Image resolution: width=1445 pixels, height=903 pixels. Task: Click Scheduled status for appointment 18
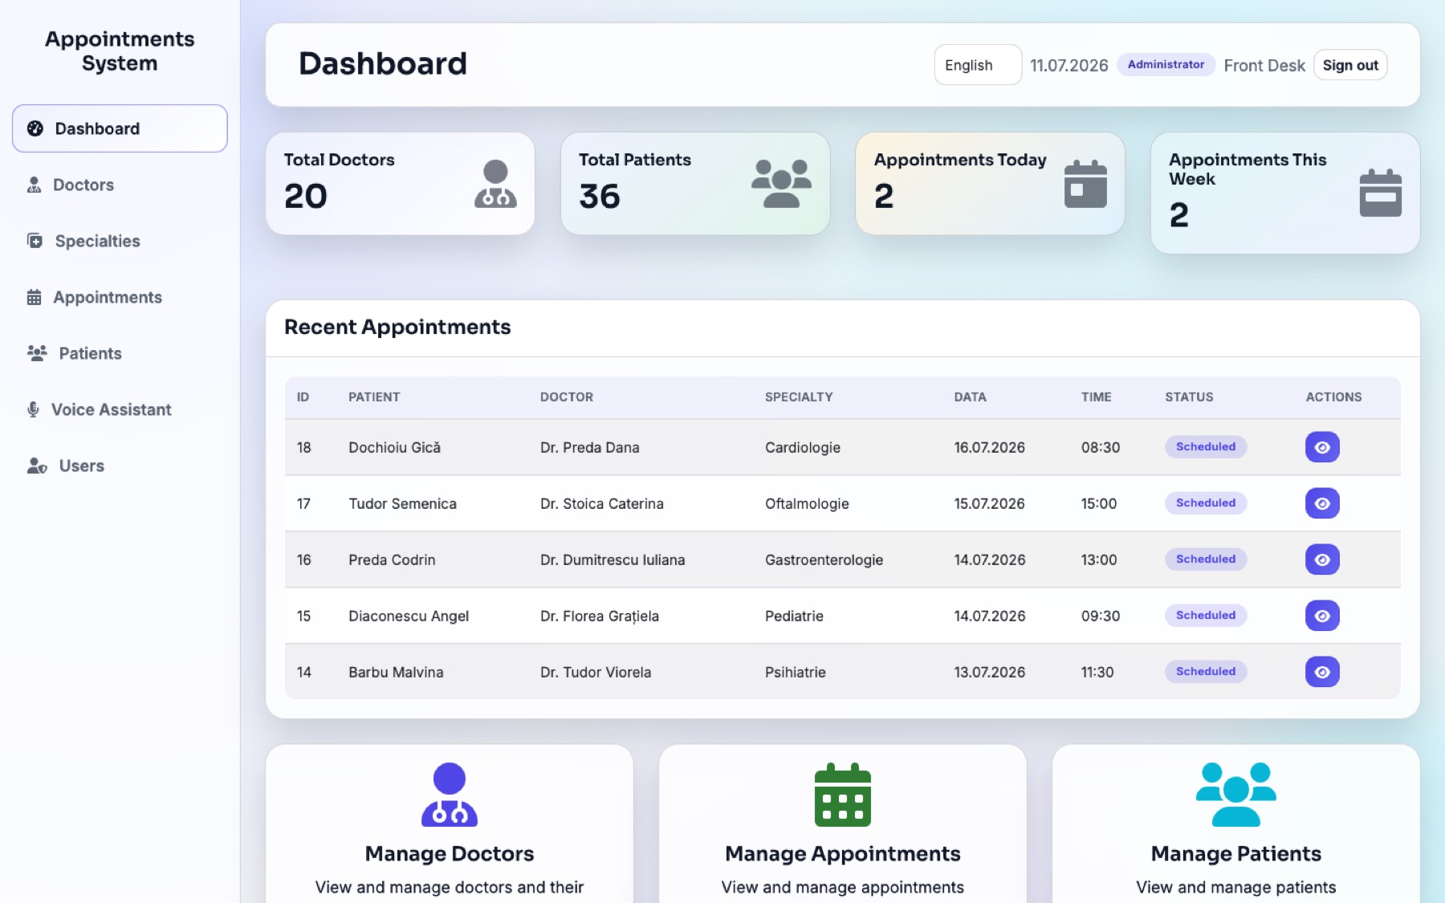[1206, 447]
